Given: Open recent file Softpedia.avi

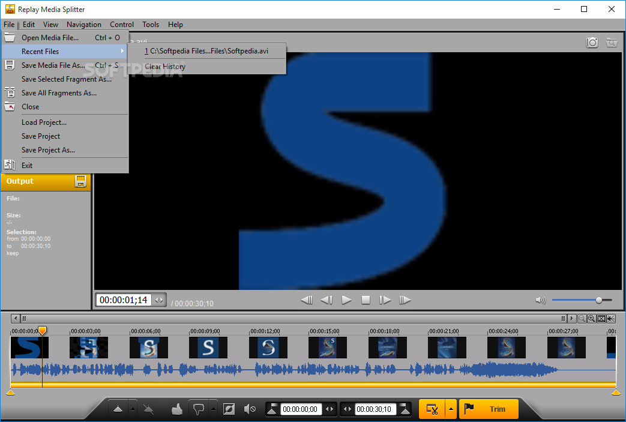Looking at the screenshot, I should click(206, 51).
